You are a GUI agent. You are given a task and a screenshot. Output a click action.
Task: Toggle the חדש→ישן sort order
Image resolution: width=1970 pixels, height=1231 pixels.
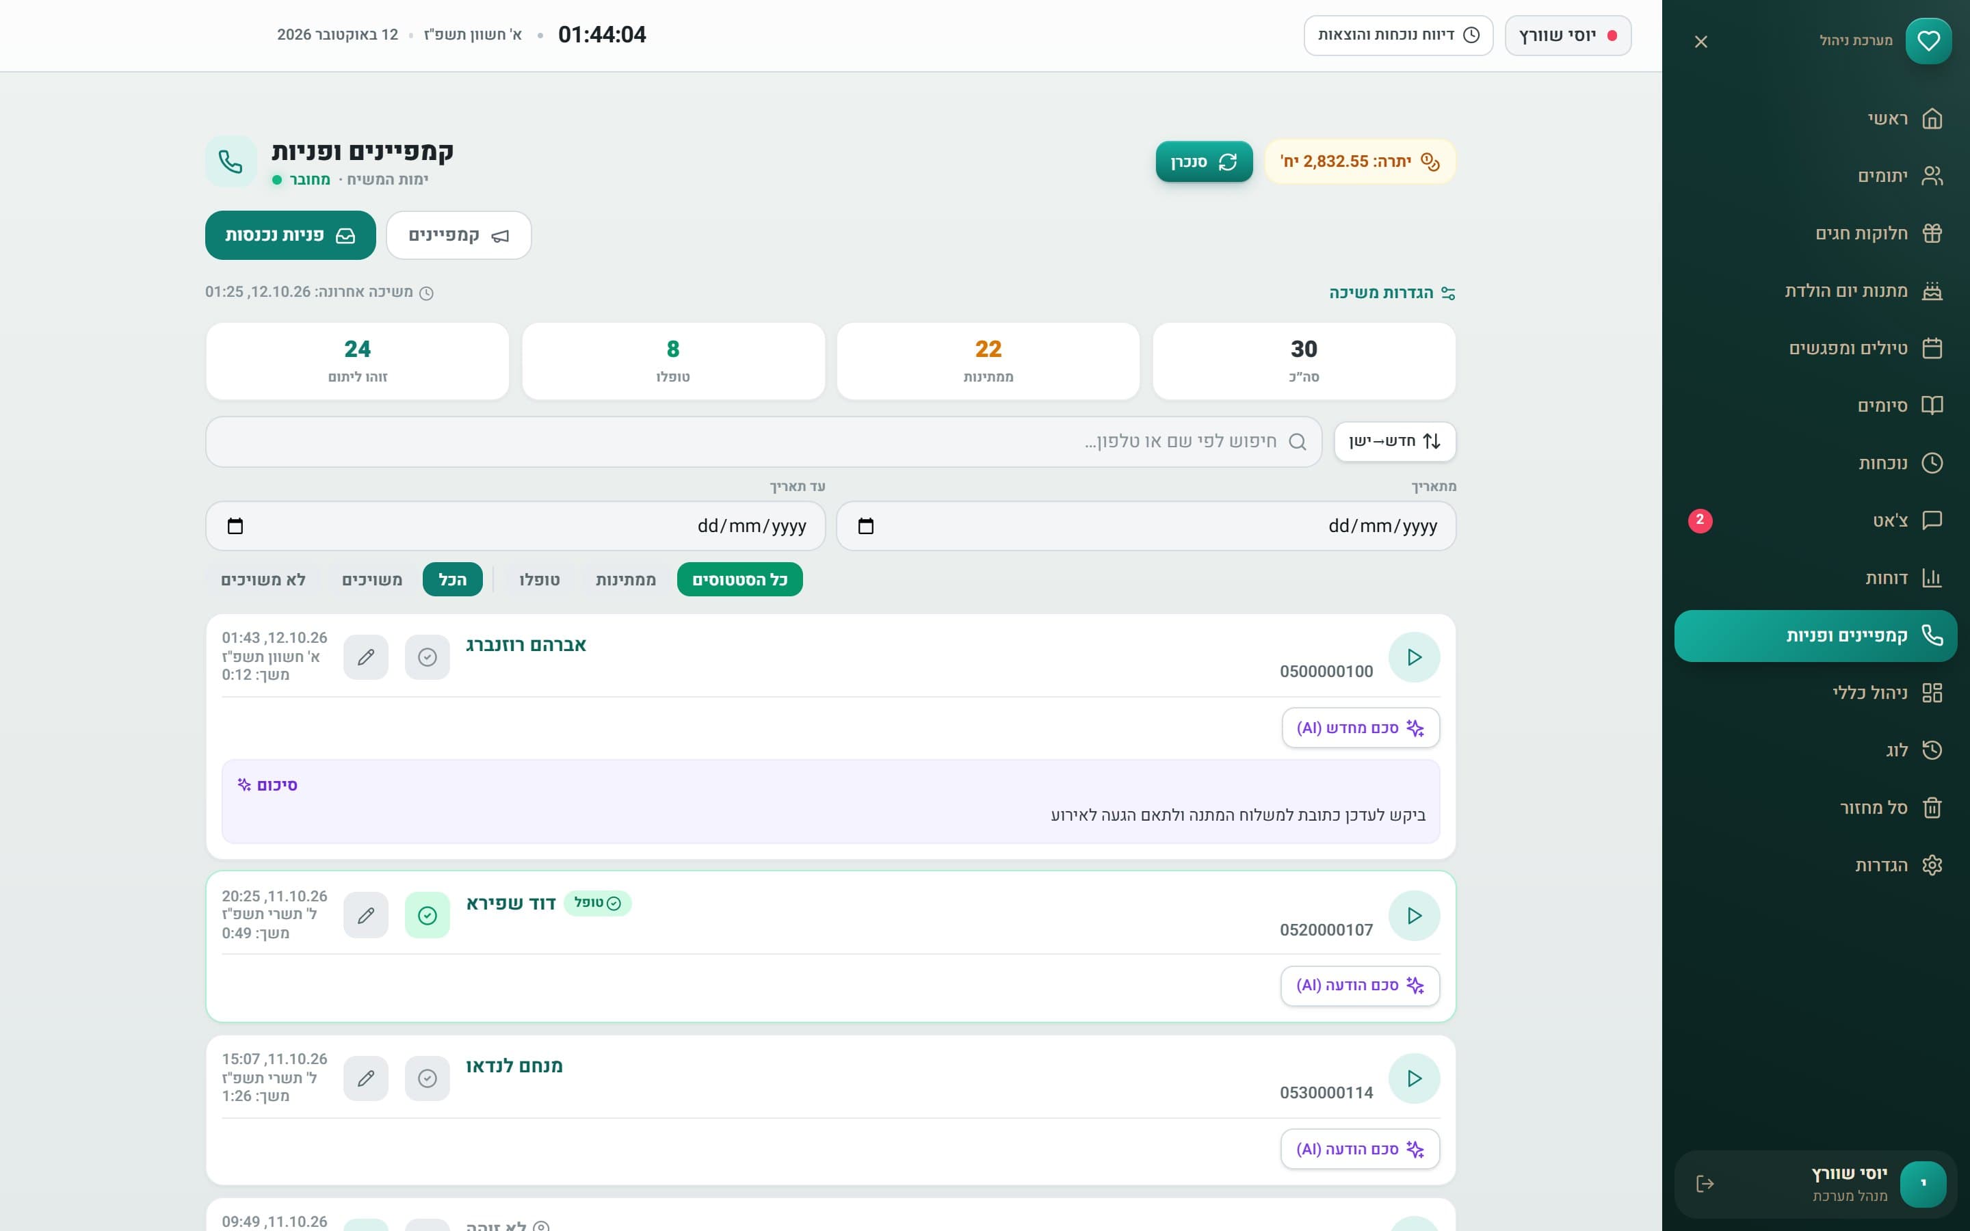tap(1395, 441)
